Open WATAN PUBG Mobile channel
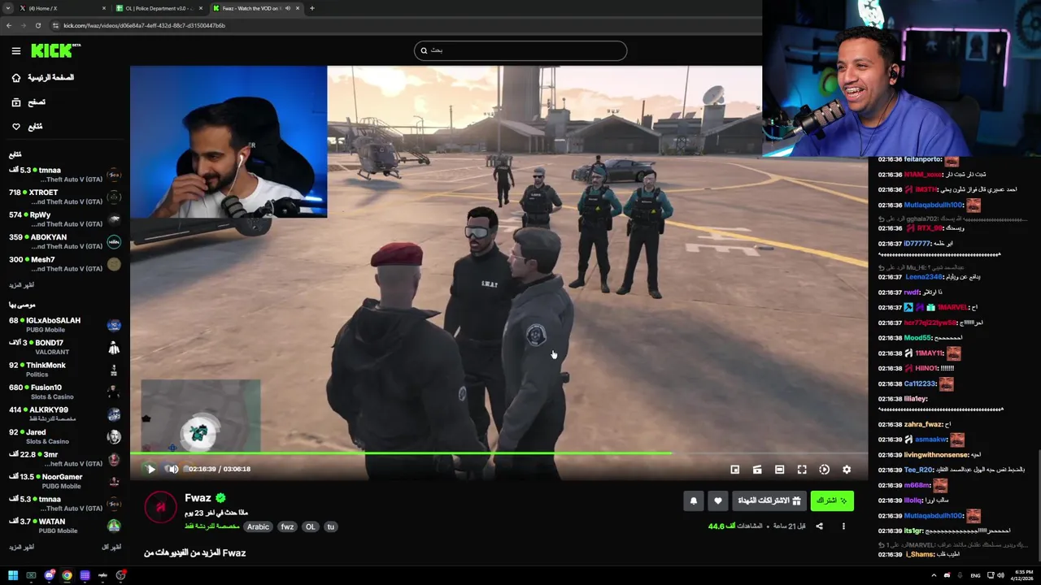Screen dimensions: 1041x585 coord(65,526)
